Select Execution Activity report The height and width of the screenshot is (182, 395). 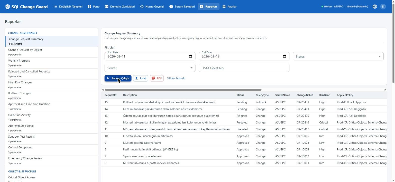click(x=51, y=117)
